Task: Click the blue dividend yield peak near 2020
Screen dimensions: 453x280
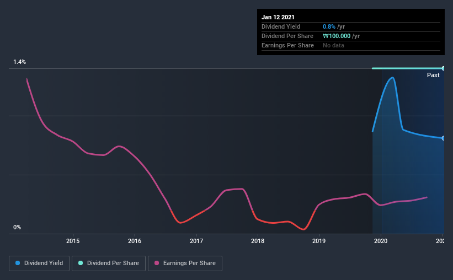Action: tap(392, 77)
